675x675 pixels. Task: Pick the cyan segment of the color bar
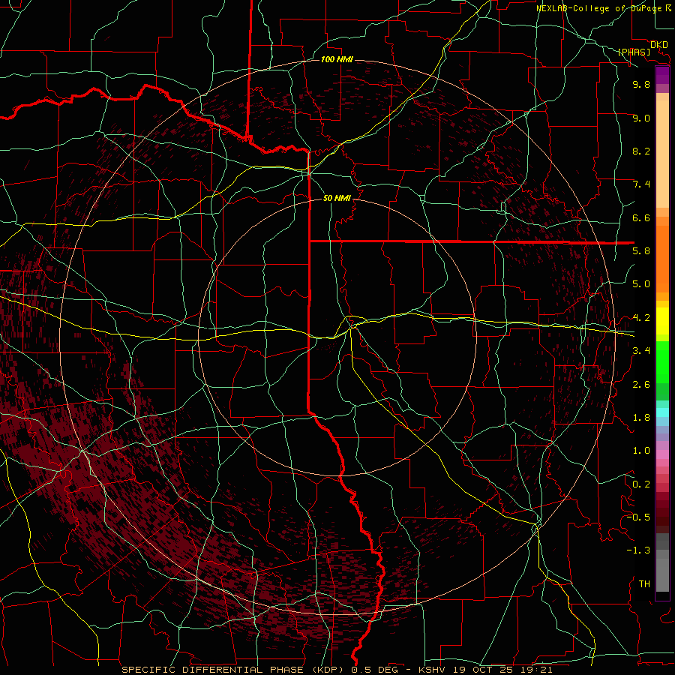click(662, 412)
